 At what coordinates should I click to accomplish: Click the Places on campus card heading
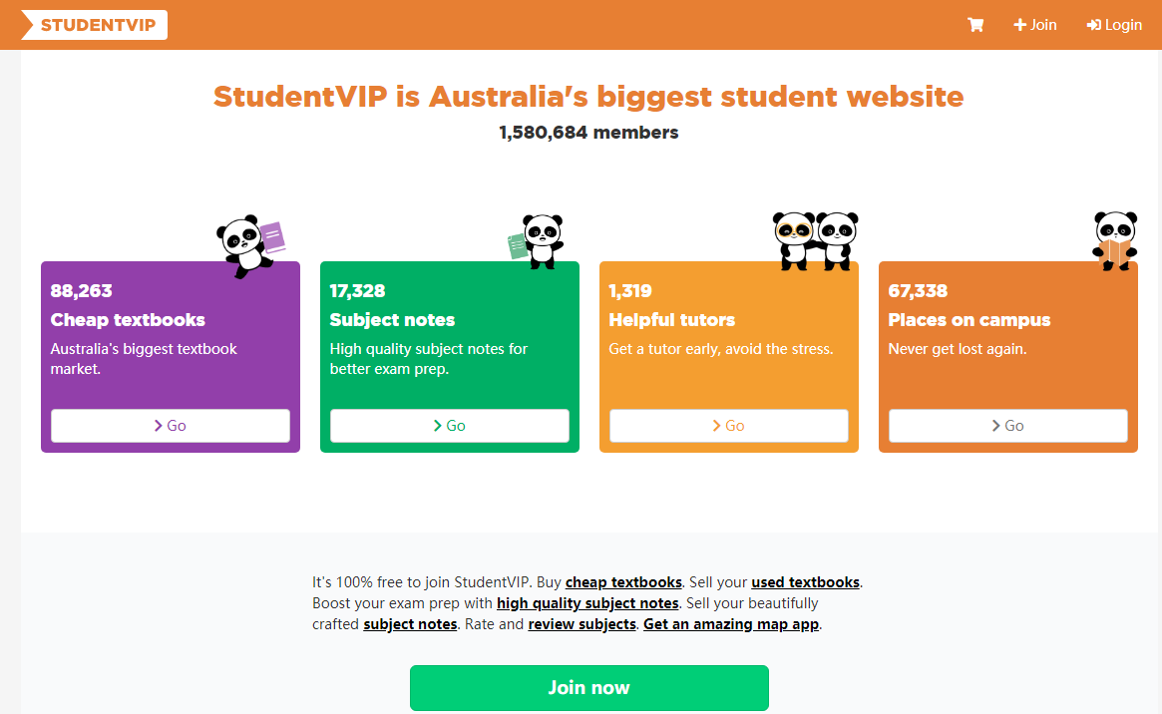(968, 320)
